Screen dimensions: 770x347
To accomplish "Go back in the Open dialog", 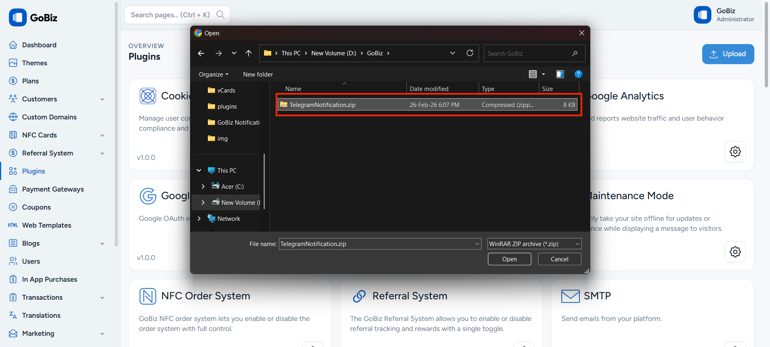I will [201, 53].
